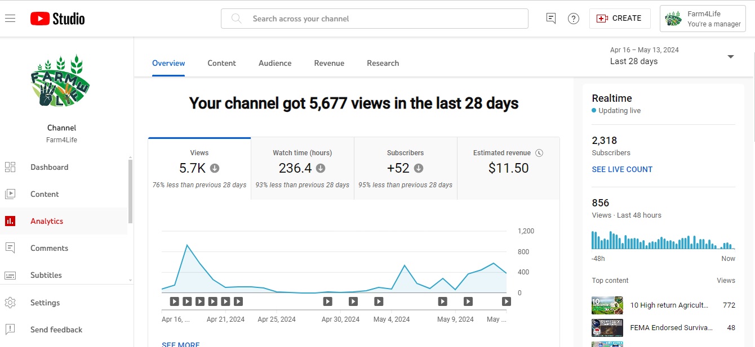The image size is (755, 347).
Task: Switch to the Overview tab
Action: coord(168,63)
